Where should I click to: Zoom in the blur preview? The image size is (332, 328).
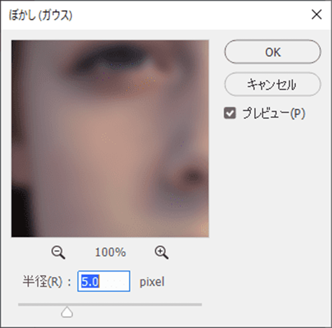tap(162, 252)
